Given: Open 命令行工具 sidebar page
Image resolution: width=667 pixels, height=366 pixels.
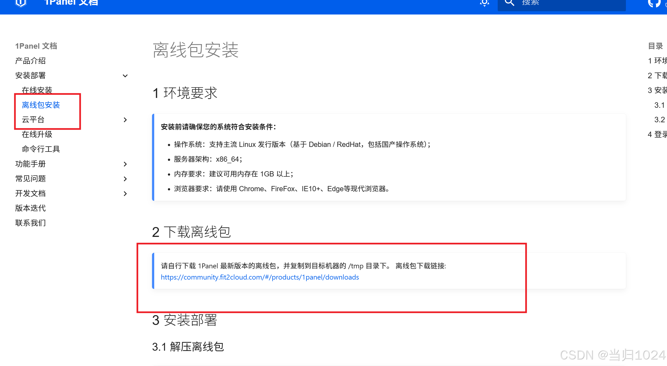Looking at the screenshot, I should [x=41, y=149].
